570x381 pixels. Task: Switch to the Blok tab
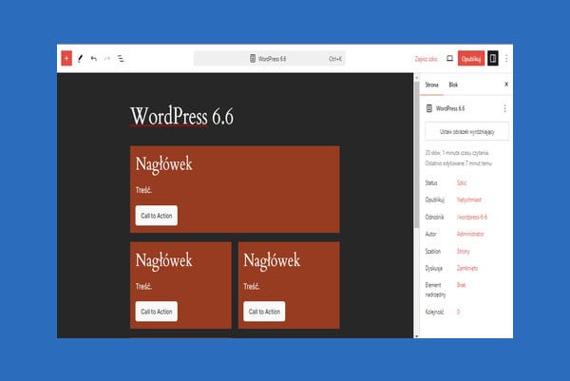click(453, 85)
